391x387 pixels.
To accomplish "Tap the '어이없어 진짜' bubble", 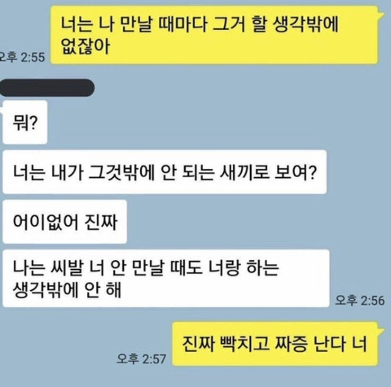I will click(x=65, y=222).
